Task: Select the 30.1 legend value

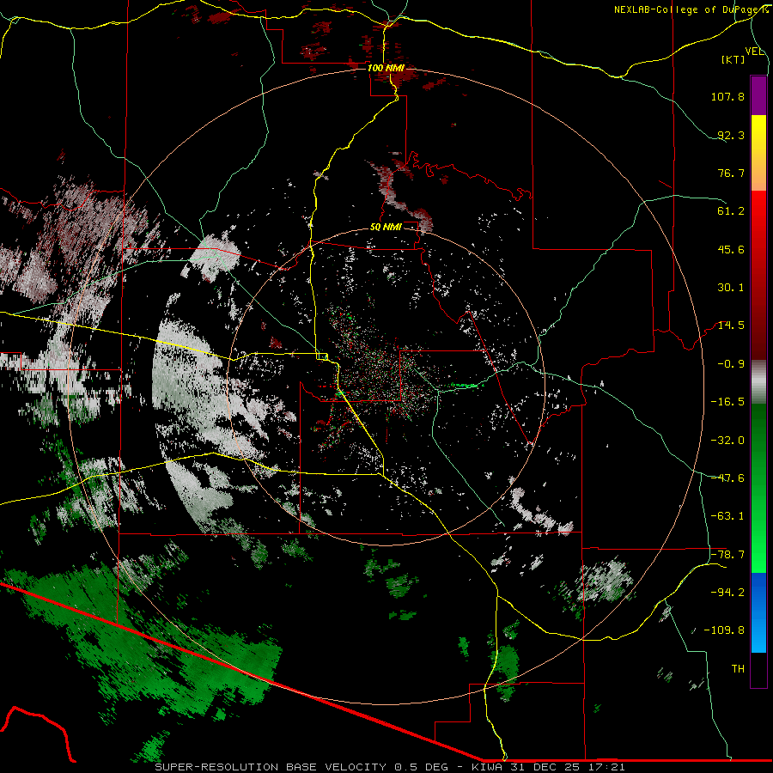Action: pos(731,288)
